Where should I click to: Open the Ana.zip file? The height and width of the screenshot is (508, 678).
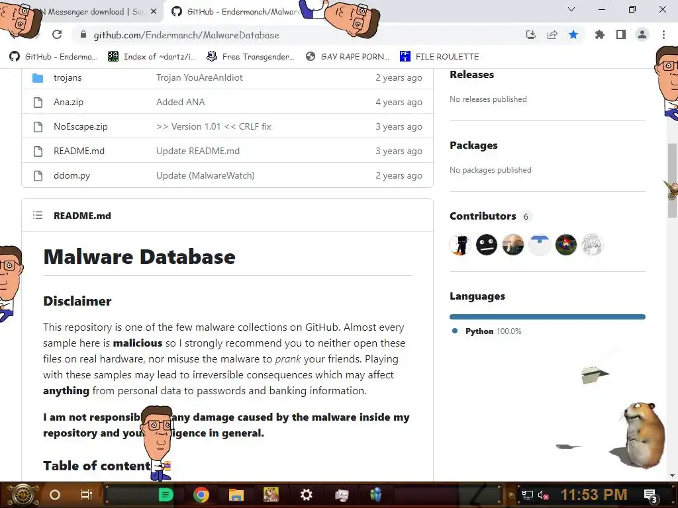(x=68, y=103)
